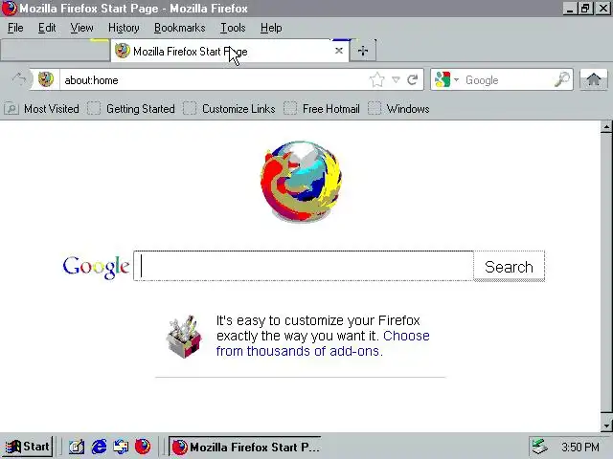Click the Outlook Express quick launch icon
Screen dimensions: 613x459
[x=121, y=447]
